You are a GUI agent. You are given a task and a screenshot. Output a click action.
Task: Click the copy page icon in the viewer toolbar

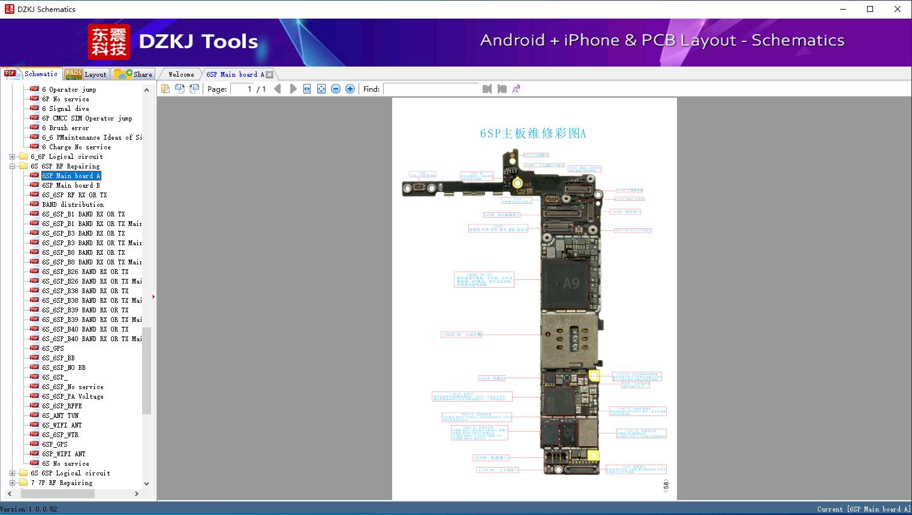[x=165, y=89]
